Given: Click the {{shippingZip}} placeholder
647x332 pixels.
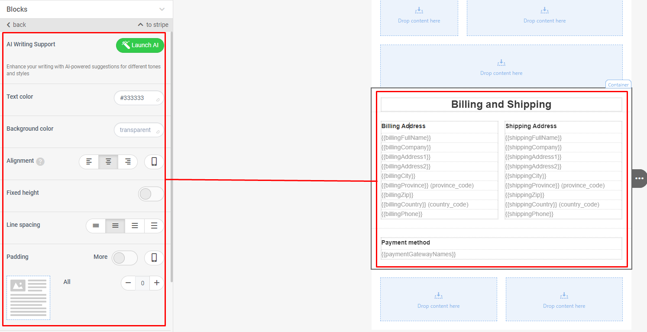Looking at the screenshot, I should click(525, 195).
